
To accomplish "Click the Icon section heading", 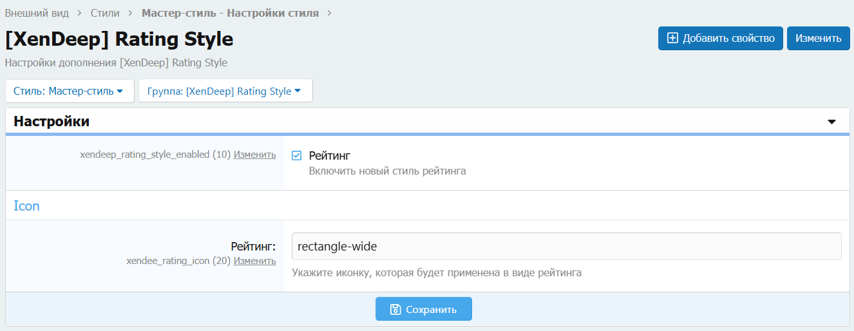I will coord(26,206).
